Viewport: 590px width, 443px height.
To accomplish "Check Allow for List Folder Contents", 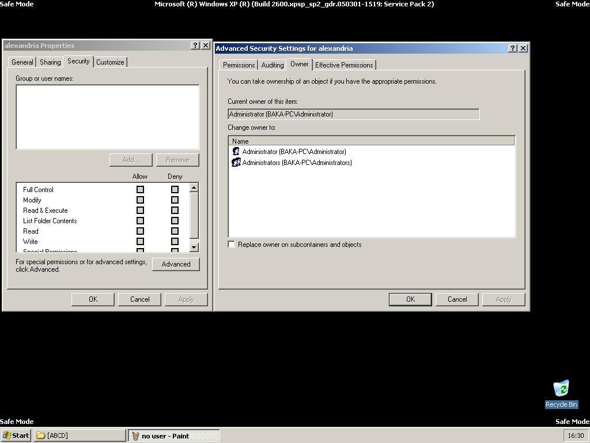I will coord(140,221).
